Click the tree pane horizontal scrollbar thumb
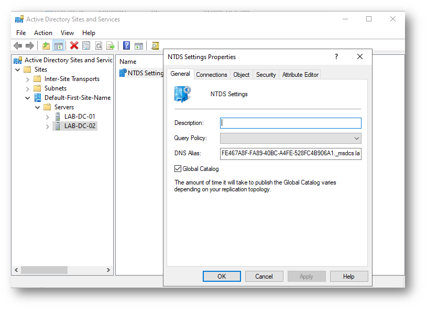Image resolution: width=427 pixels, height=310 pixels. click(45, 270)
